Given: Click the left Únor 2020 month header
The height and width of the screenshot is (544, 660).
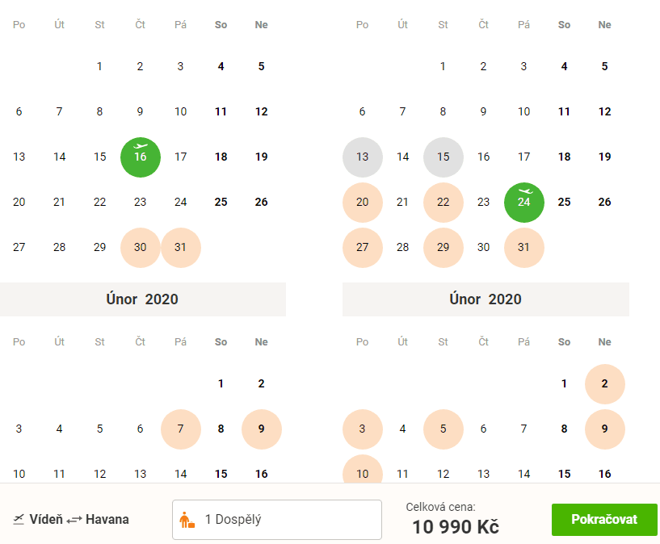Looking at the screenshot, I should [143, 299].
